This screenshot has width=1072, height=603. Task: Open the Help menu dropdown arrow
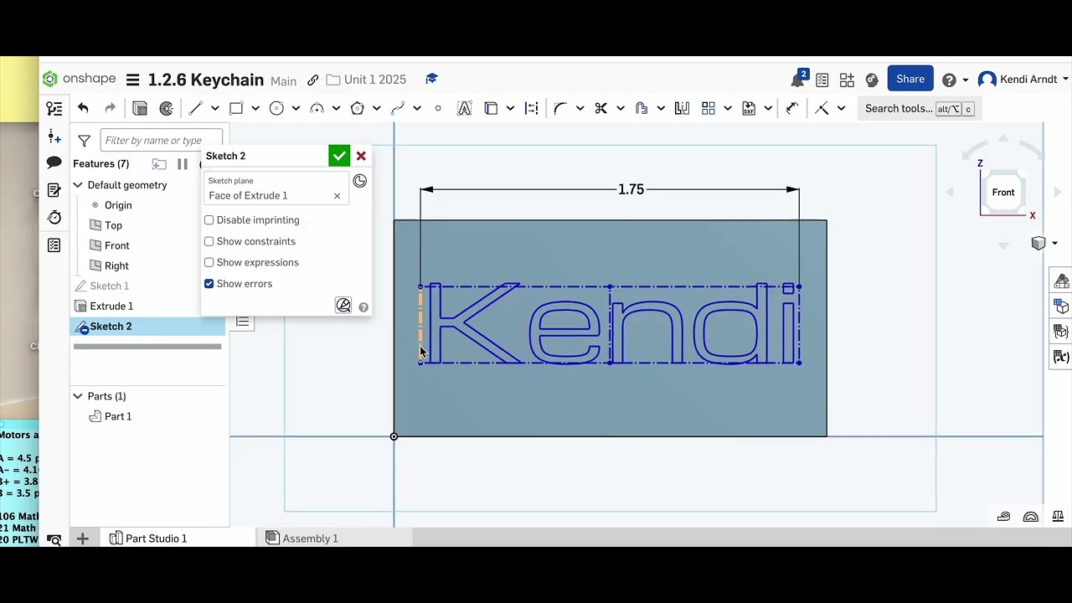pos(965,80)
